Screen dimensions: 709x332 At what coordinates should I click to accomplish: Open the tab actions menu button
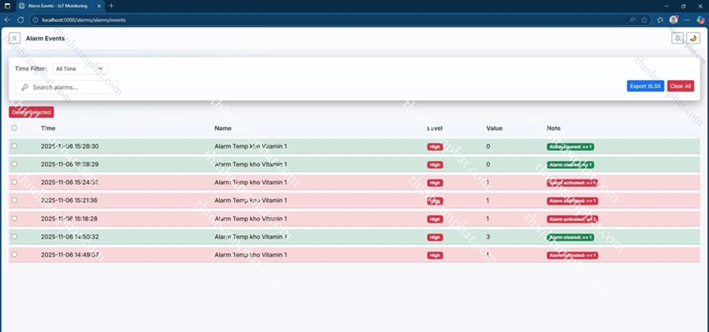(x=8, y=6)
